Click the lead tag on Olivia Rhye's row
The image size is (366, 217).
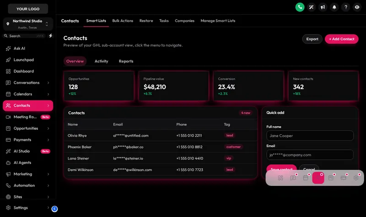point(230,135)
